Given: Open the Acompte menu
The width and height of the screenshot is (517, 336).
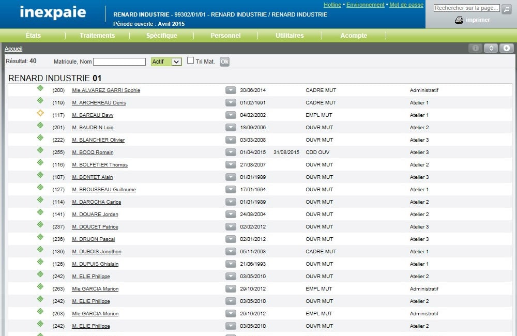Looking at the screenshot, I should click(354, 36).
